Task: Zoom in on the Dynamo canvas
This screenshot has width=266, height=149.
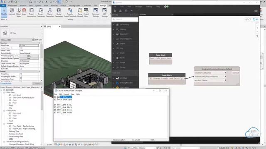Action: pos(257,28)
